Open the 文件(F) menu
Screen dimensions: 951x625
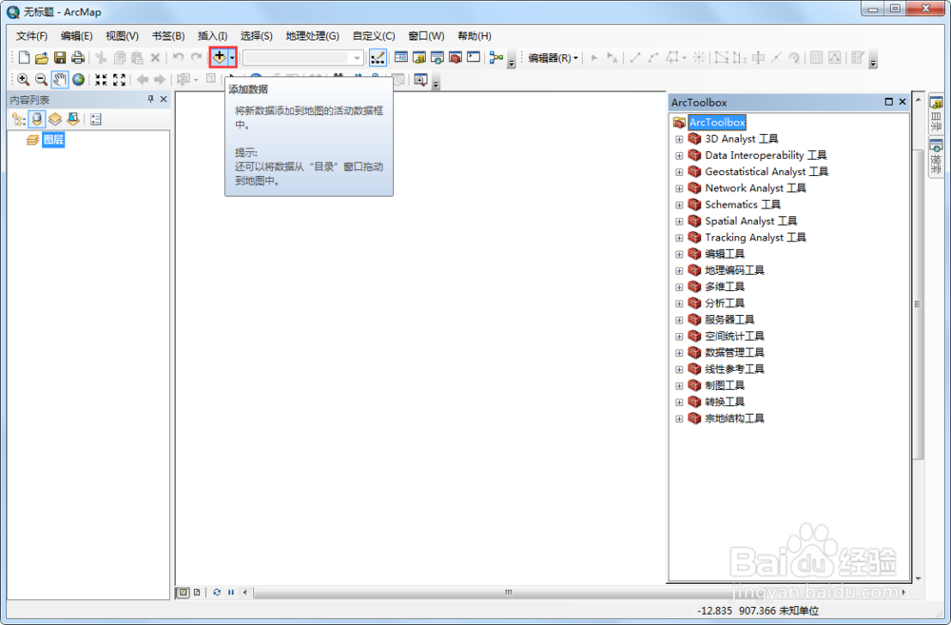tap(31, 36)
